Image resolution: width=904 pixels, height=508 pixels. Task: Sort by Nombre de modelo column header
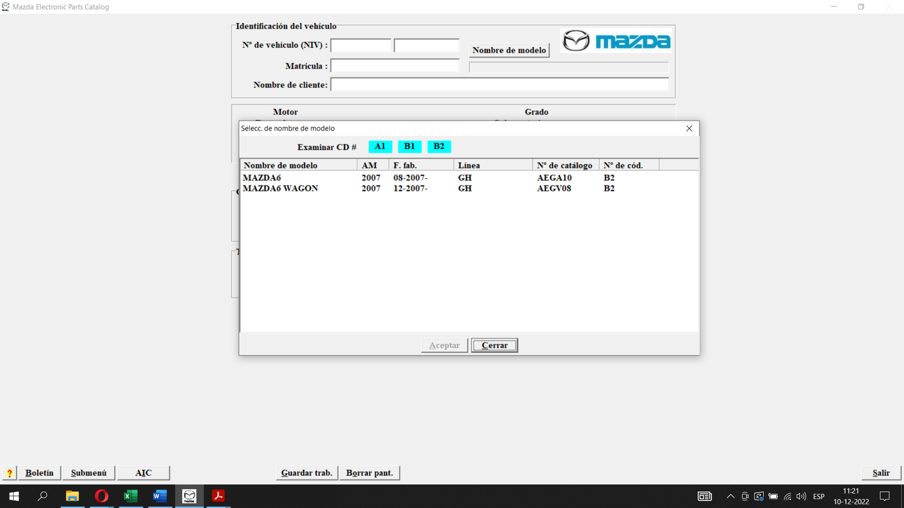coord(299,165)
